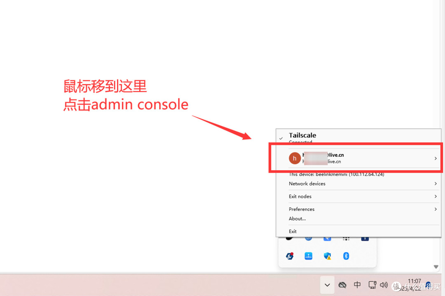Open the Network devices menu item

[358, 183]
